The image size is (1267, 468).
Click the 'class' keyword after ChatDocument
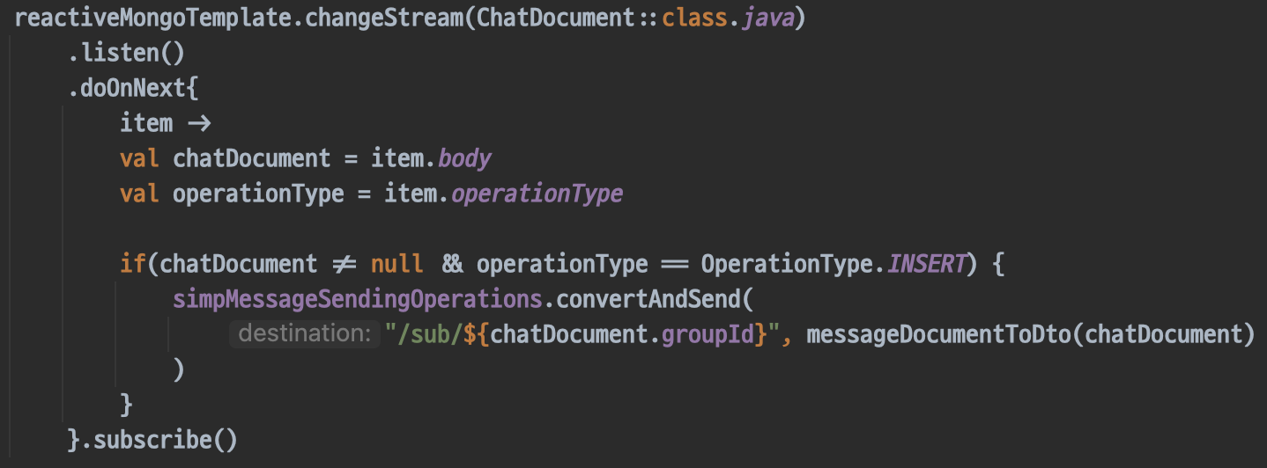(694, 18)
